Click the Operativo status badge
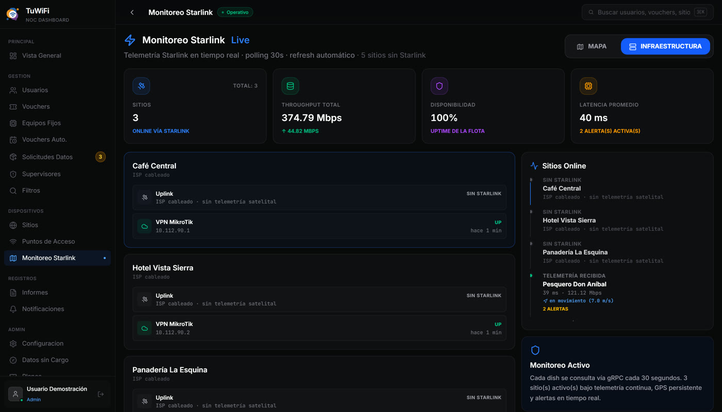Image resolution: width=722 pixels, height=412 pixels. [235, 12]
